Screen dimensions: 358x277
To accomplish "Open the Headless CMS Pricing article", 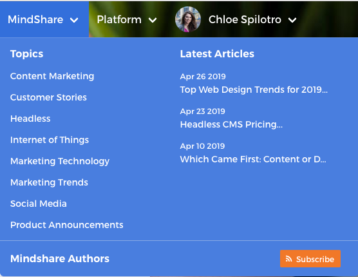I will coord(231,124).
